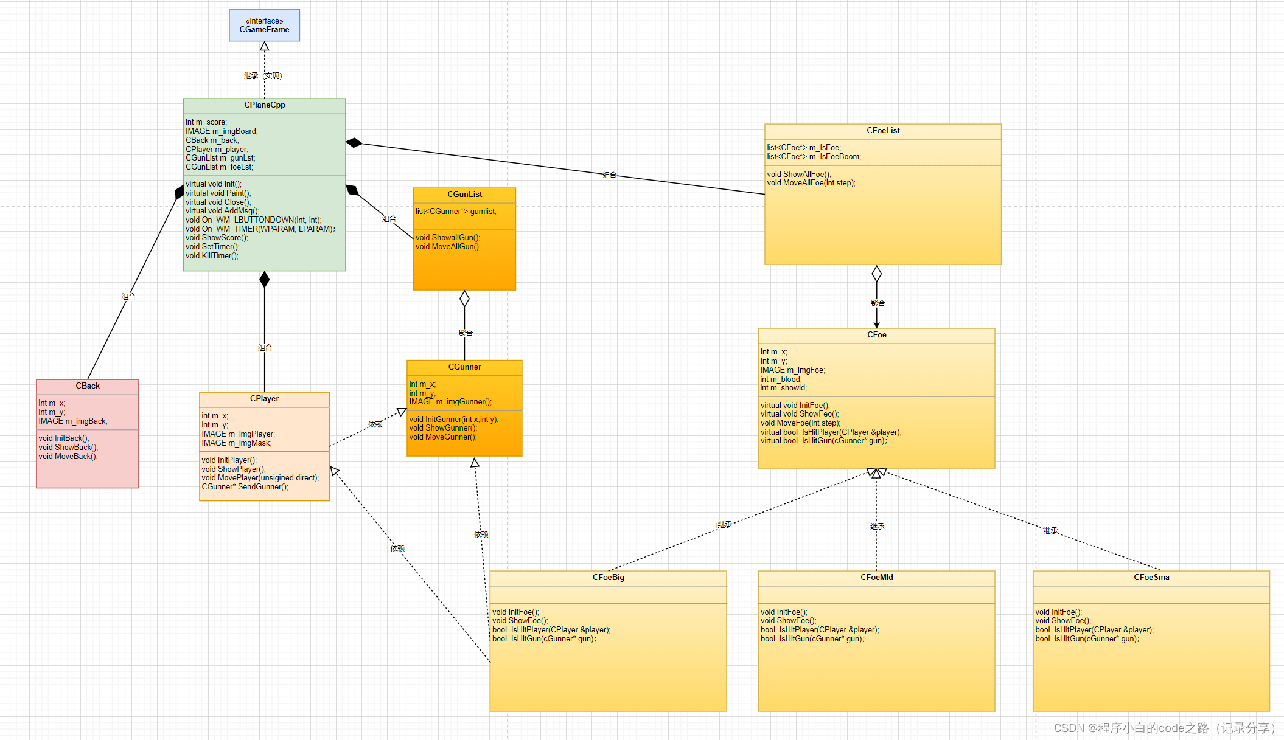Screen dimensions: 1284x740
Task: Select the CGunner class header
Action: coord(464,367)
